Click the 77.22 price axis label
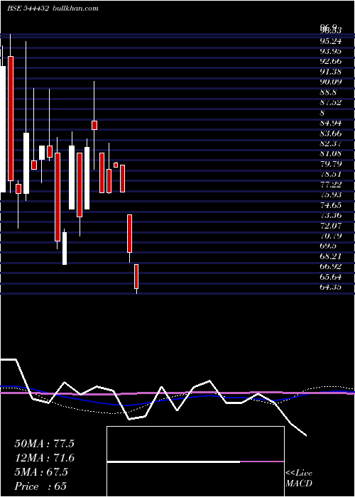Viewport: 355px width, 497px height. [331, 185]
